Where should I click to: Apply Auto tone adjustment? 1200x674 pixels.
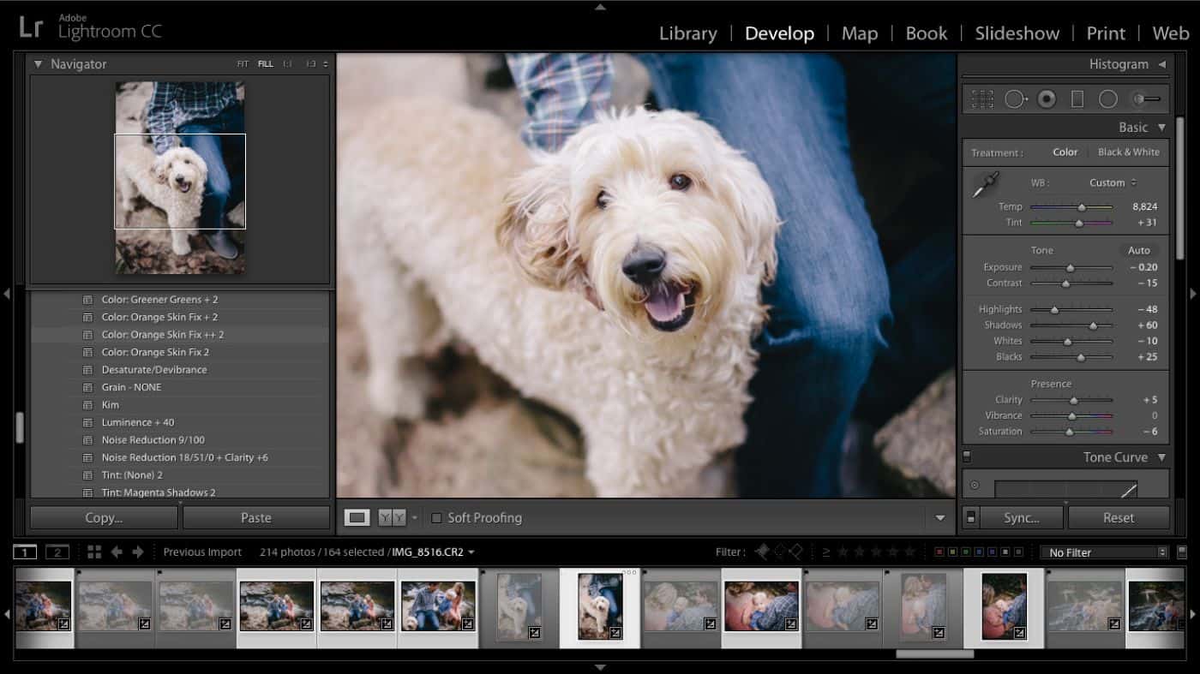click(1138, 250)
